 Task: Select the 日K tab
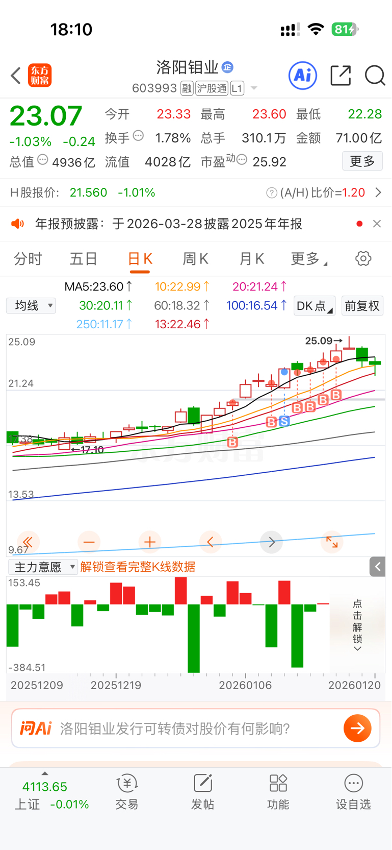click(140, 259)
